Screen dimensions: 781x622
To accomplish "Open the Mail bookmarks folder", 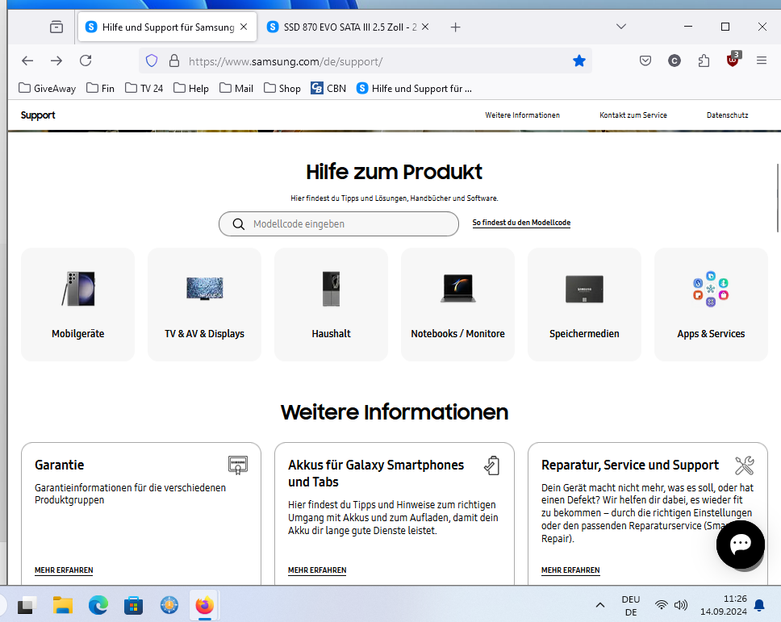I will 236,88.
